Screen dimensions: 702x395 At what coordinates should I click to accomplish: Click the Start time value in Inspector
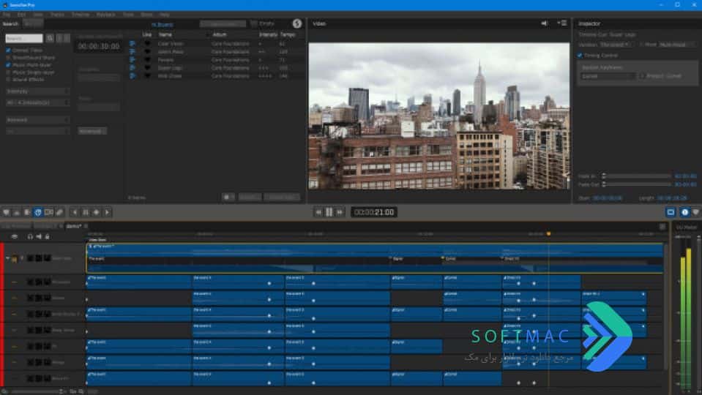tap(607, 198)
